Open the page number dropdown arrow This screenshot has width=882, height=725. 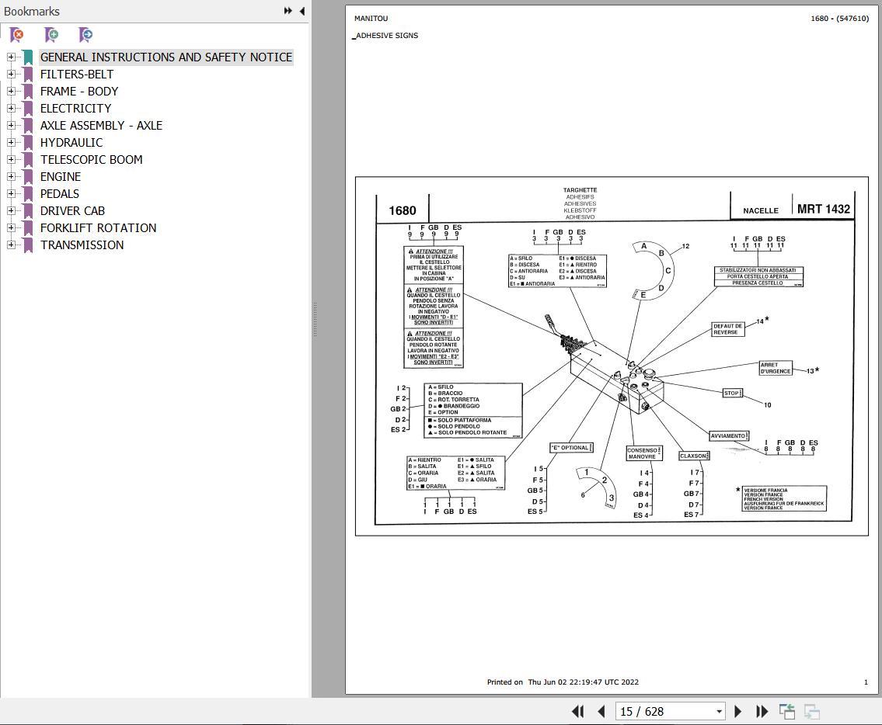(x=719, y=712)
